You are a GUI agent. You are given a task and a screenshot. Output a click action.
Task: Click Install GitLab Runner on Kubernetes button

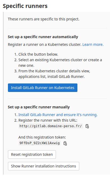[43, 88]
